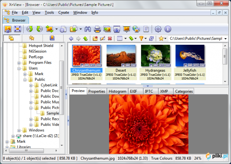This screenshot has width=231, height=164.
Task: Rotate image counter-clockwise
Action: click(x=30, y=29)
